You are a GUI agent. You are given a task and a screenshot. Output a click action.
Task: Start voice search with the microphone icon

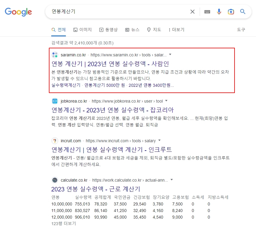pyautogui.click(x=219, y=12)
